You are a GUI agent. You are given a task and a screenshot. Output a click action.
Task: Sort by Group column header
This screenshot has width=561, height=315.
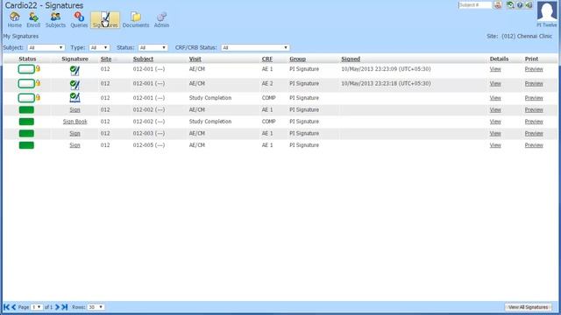[x=297, y=59]
